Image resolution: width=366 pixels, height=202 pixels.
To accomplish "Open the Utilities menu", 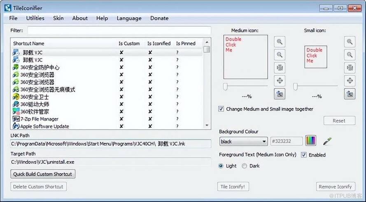I will pos(35,18).
